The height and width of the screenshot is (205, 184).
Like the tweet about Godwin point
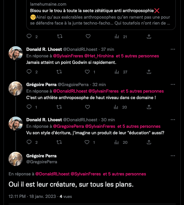87,72
